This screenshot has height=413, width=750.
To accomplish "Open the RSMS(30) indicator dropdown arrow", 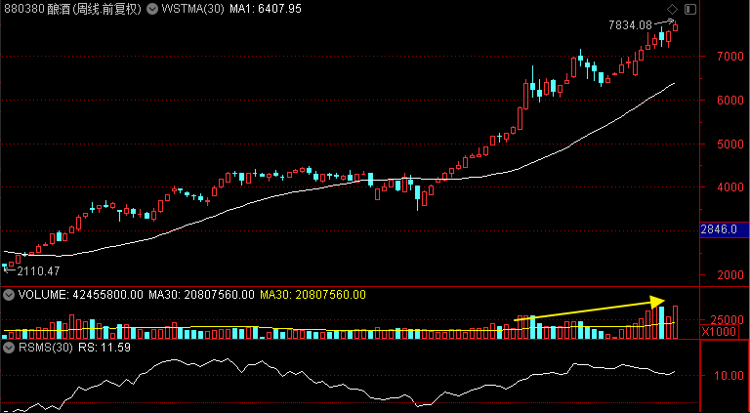I will (x=8, y=348).
